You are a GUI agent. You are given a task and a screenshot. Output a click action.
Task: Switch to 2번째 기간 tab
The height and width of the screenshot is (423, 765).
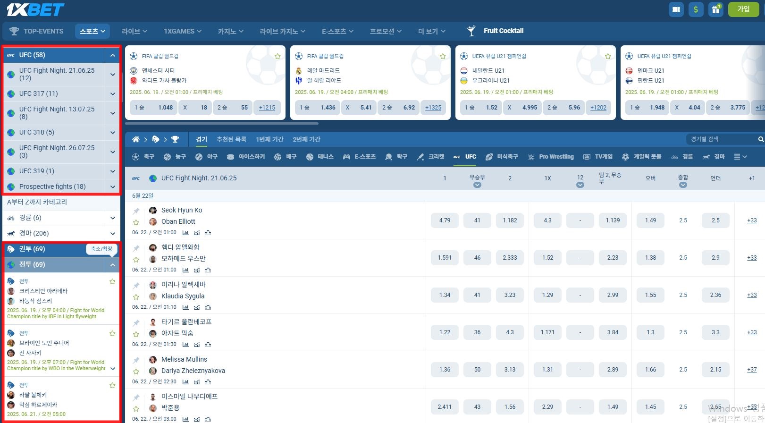[x=306, y=139]
